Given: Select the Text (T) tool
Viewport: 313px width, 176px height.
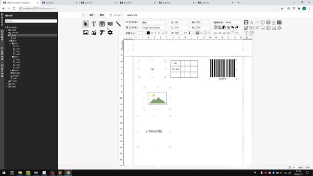Looking at the screenshot, I should [93, 24].
